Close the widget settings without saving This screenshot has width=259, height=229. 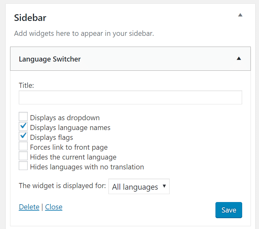click(x=53, y=207)
